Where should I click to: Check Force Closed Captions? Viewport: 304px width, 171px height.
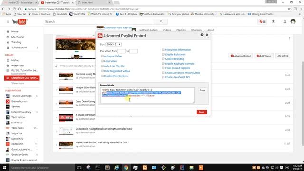pos(163,68)
